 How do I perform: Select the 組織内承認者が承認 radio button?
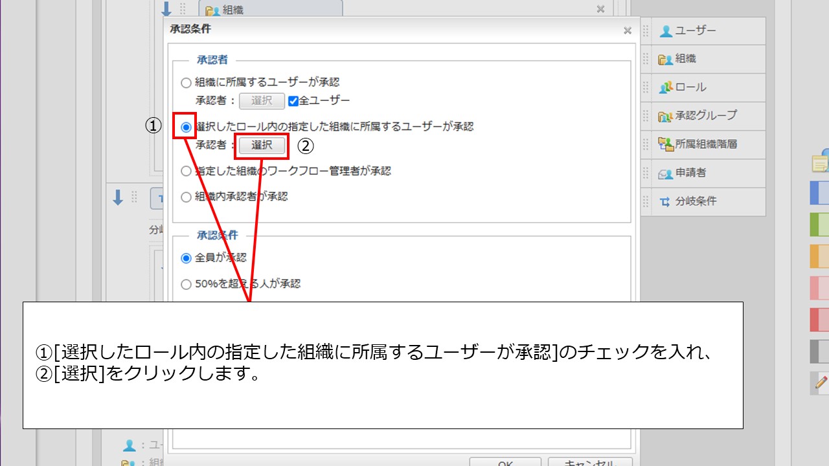[x=187, y=197]
